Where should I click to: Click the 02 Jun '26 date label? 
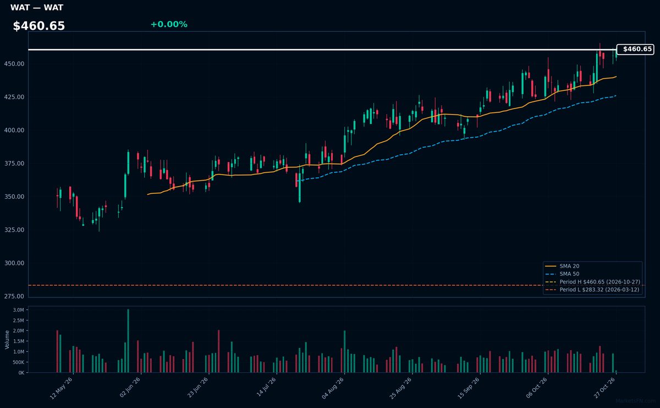tap(130, 388)
